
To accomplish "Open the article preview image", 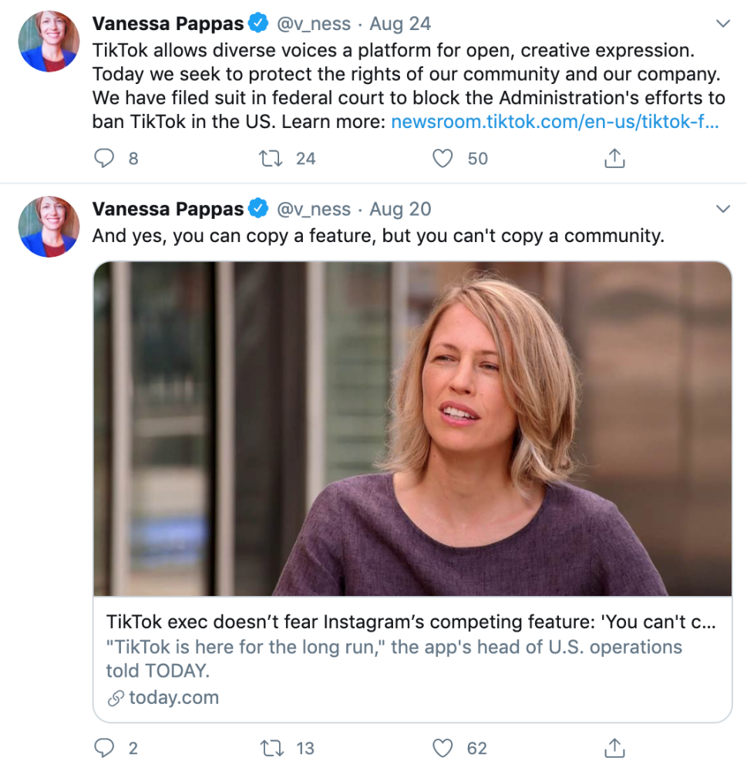I will (412, 429).
